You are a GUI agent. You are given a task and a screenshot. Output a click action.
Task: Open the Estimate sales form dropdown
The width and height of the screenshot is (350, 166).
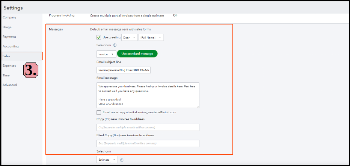click(x=107, y=160)
